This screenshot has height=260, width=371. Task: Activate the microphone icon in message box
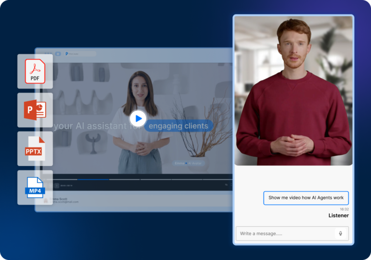pos(341,234)
